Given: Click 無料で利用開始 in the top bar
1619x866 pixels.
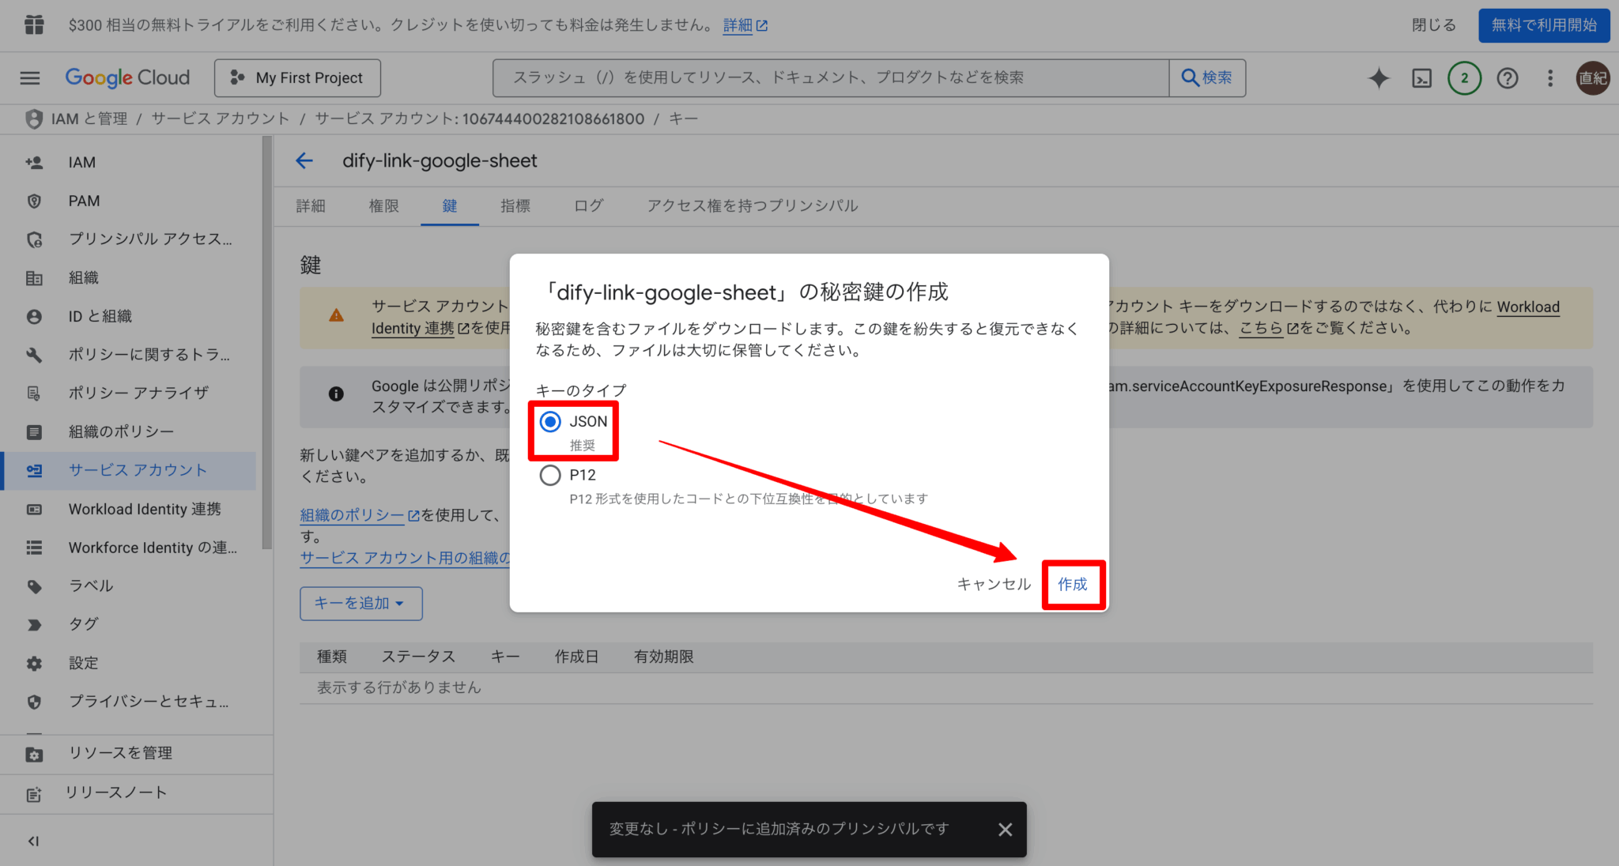Looking at the screenshot, I should pyautogui.click(x=1543, y=24).
